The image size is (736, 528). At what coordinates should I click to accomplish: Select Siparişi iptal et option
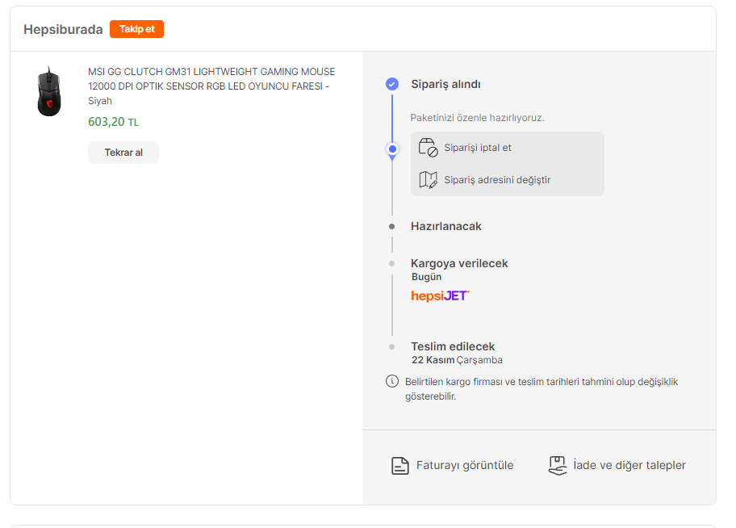tap(478, 148)
